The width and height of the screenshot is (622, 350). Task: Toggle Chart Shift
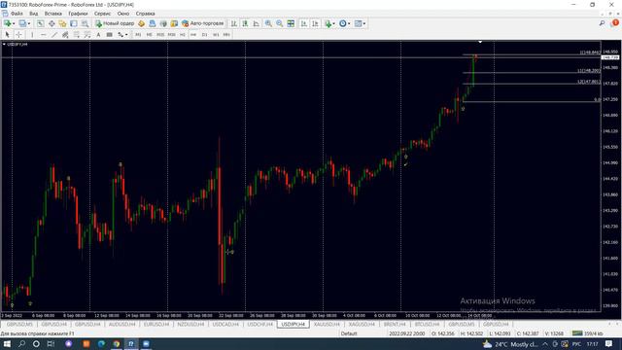(315, 23)
